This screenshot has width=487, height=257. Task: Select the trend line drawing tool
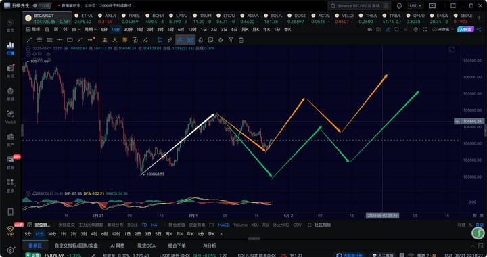pos(29,40)
